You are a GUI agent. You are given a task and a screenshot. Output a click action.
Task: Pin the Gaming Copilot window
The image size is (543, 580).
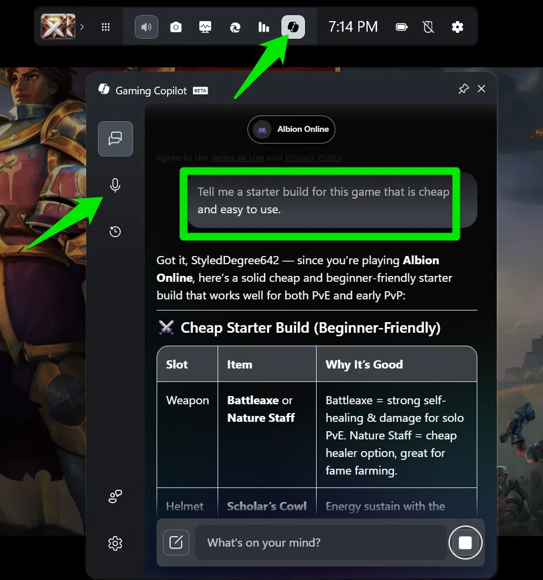coord(463,89)
